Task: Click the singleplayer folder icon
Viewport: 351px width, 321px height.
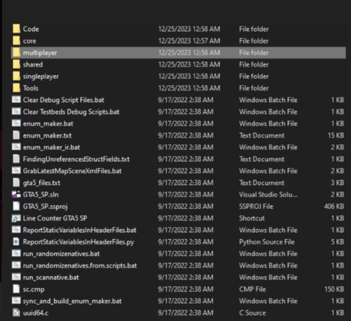Action: 16,76
